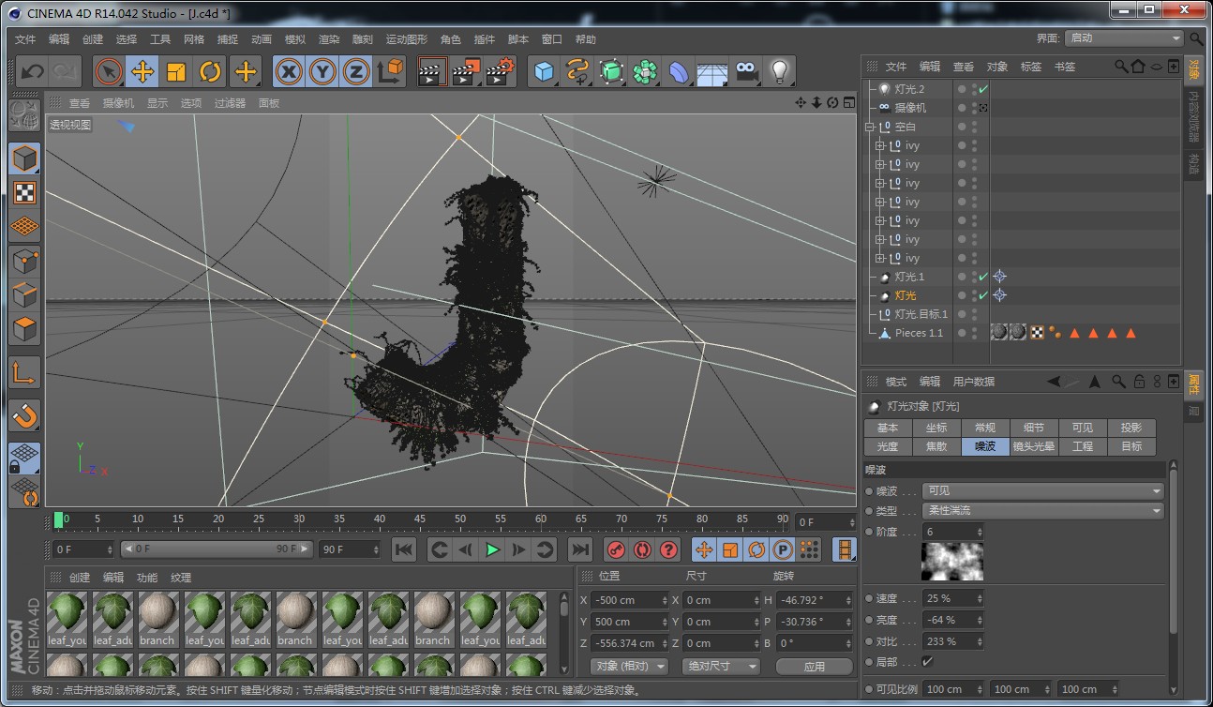The width and height of the screenshot is (1213, 707).
Task: Add a Cube primitive object
Action: [544, 71]
